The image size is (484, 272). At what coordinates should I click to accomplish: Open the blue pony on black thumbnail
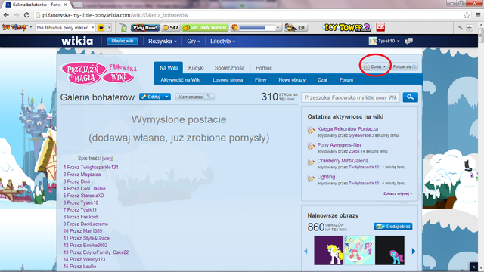click(x=389, y=250)
